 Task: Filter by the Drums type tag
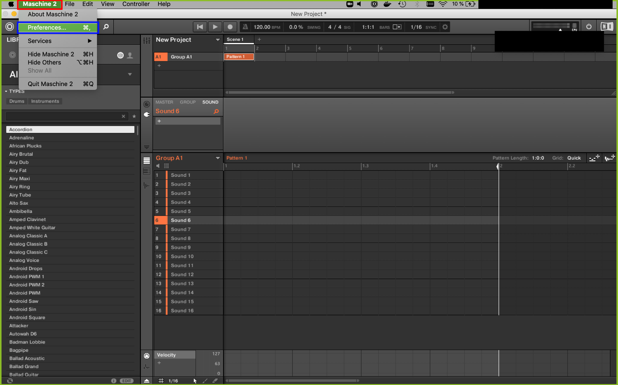17,101
